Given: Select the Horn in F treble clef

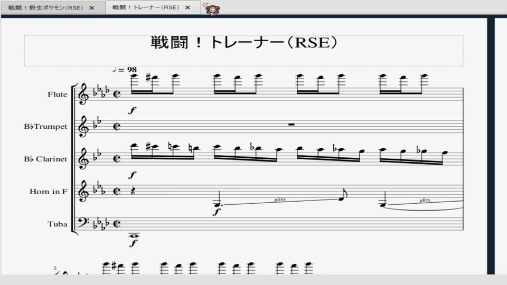Looking at the screenshot, I should pyautogui.click(x=83, y=191).
